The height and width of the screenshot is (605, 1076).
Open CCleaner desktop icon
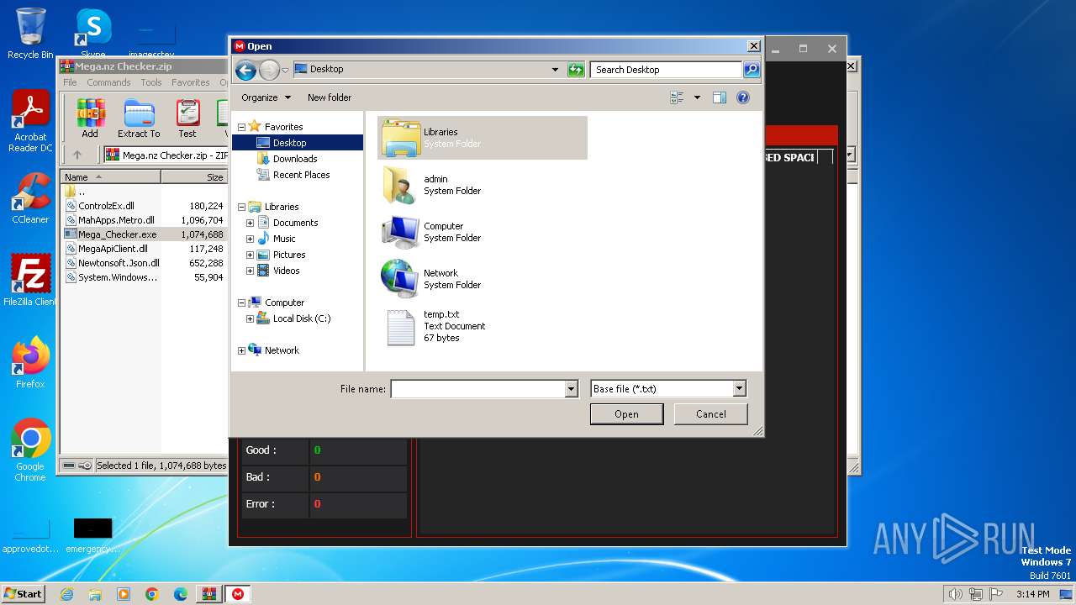[x=30, y=198]
